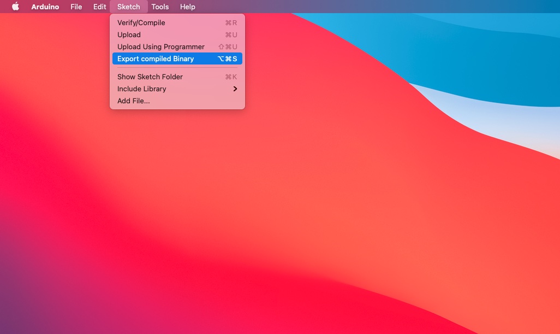Click the highlighted Export compiled Binary item
Screen dimensions: 560x334
tap(156, 59)
